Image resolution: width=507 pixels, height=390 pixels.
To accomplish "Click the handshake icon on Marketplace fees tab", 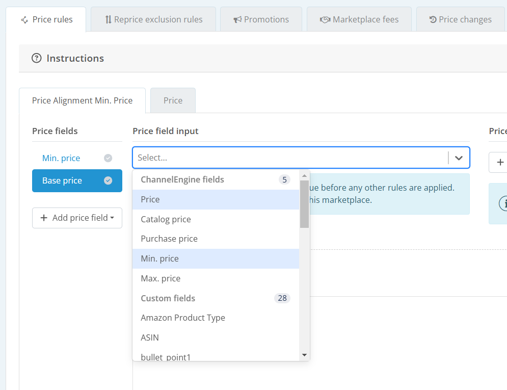I will pos(325,19).
